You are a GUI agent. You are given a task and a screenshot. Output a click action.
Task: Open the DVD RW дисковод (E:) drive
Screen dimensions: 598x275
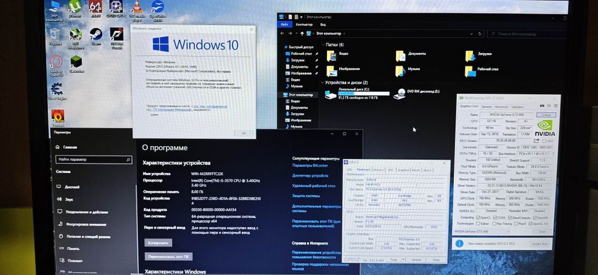coord(416,94)
